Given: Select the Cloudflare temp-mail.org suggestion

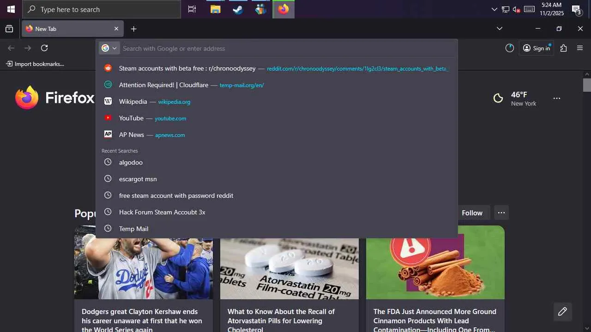Looking at the screenshot, I should click(x=277, y=85).
